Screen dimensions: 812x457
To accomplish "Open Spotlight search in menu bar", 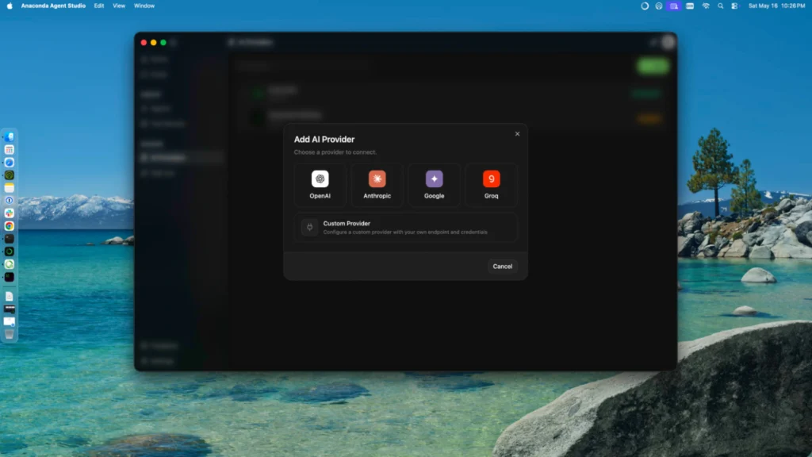I will pos(720,6).
